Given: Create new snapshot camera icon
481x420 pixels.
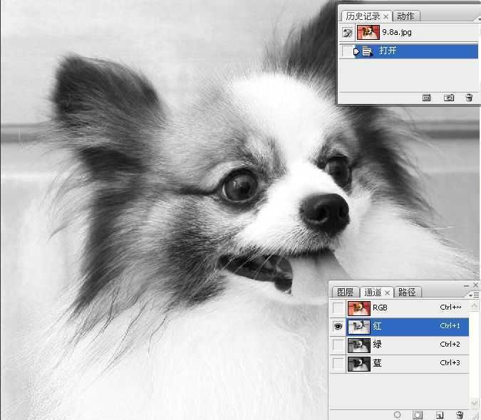Looking at the screenshot, I should click(x=449, y=98).
